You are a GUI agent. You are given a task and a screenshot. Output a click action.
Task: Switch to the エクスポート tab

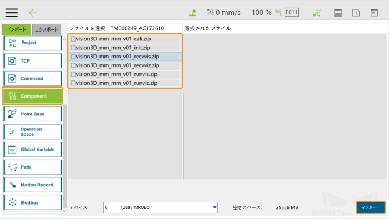46,30
